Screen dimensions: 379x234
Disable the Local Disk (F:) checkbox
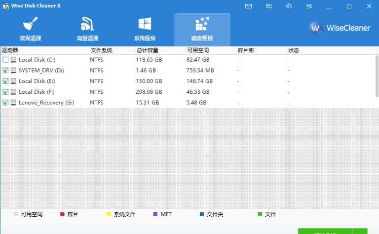[x=5, y=92]
